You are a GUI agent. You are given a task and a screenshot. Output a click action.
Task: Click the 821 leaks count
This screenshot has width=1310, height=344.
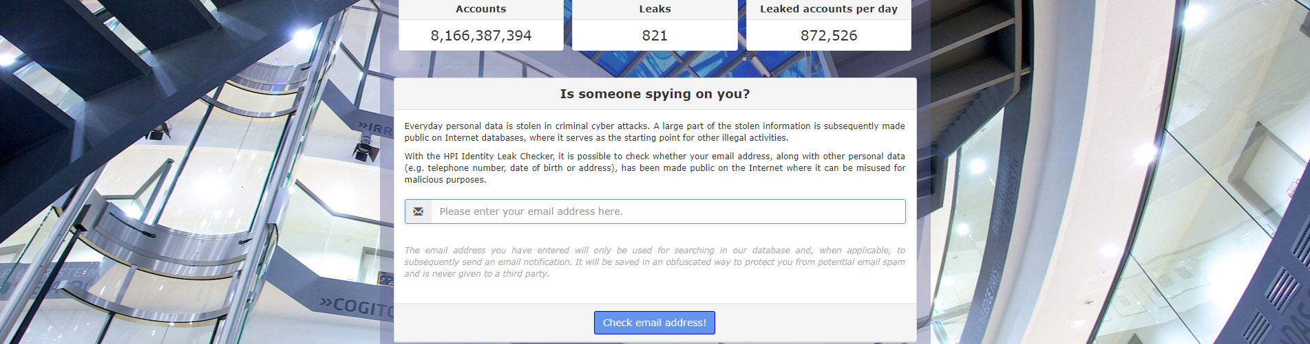pyautogui.click(x=655, y=36)
